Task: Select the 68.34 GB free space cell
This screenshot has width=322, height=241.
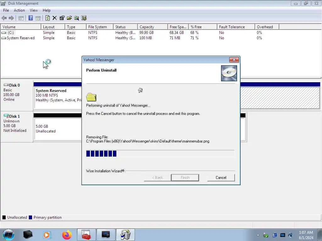Action: (x=177, y=33)
